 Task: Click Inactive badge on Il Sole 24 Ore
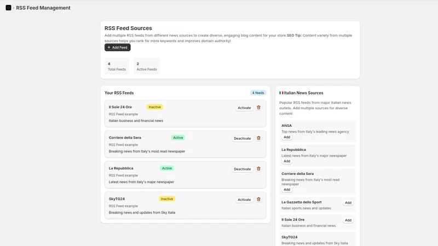tap(155, 107)
